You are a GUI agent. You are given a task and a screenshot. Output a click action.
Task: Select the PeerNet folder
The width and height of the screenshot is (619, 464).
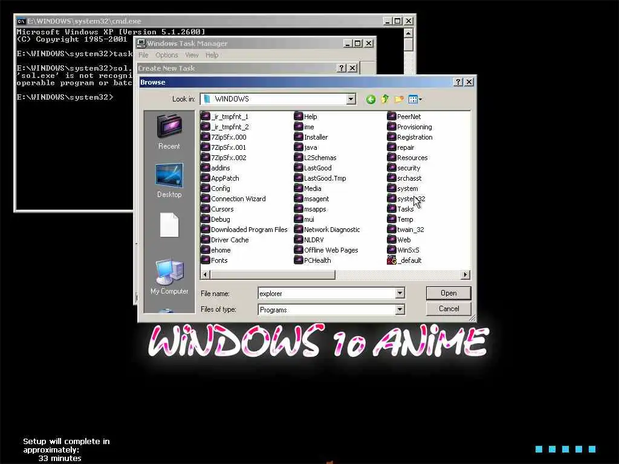404,117
